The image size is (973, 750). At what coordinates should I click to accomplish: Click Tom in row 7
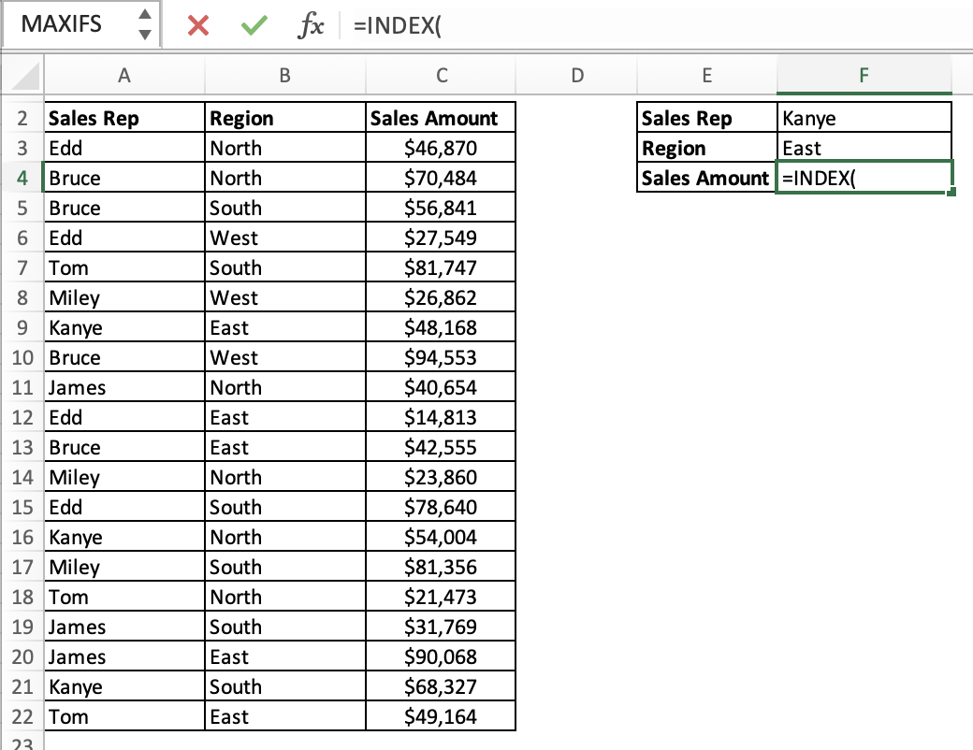point(124,268)
